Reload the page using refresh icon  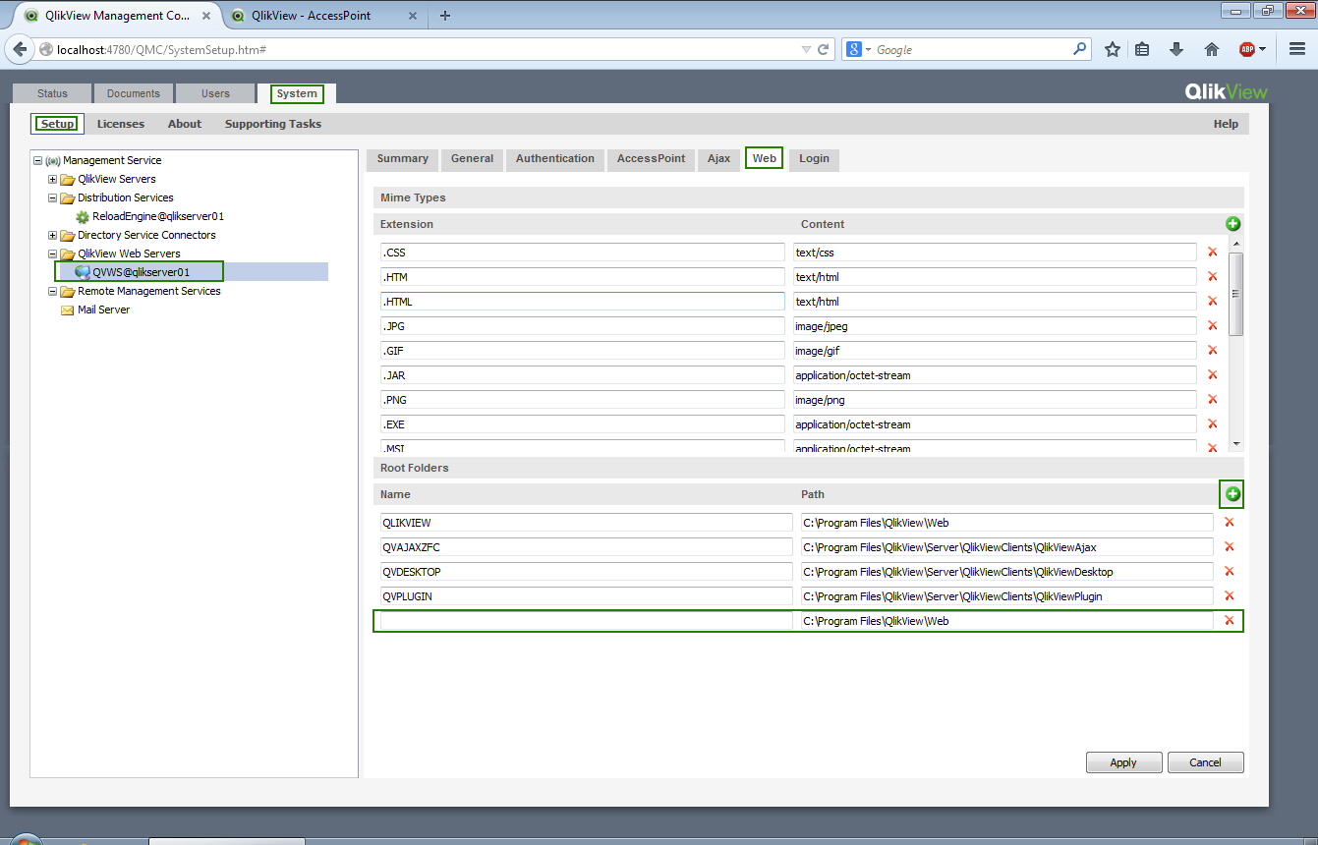(x=824, y=49)
